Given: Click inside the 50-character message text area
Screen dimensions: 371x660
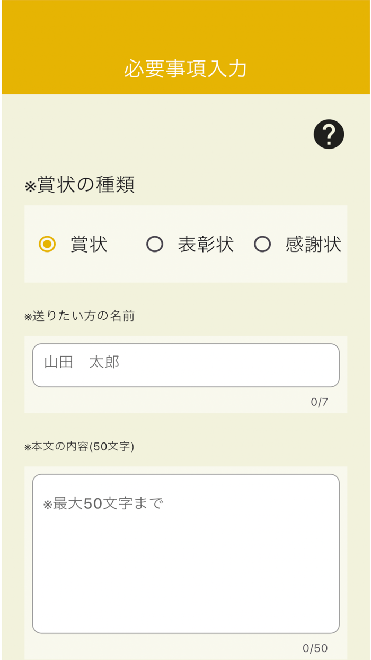Looking at the screenshot, I should click(x=185, y=552).
